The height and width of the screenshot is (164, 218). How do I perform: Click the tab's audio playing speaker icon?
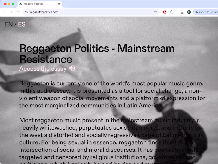coord(21,4)
